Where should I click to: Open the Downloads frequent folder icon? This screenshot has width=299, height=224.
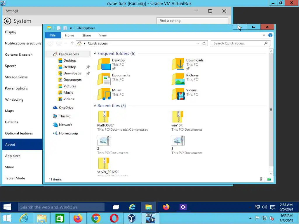tap(178, 64)
